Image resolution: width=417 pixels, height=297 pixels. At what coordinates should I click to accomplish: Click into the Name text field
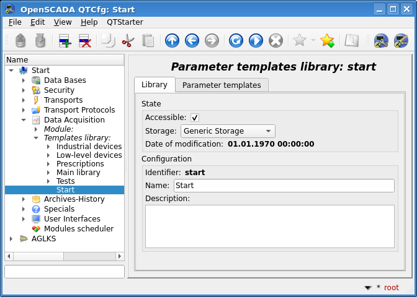(x=283, y=186)
